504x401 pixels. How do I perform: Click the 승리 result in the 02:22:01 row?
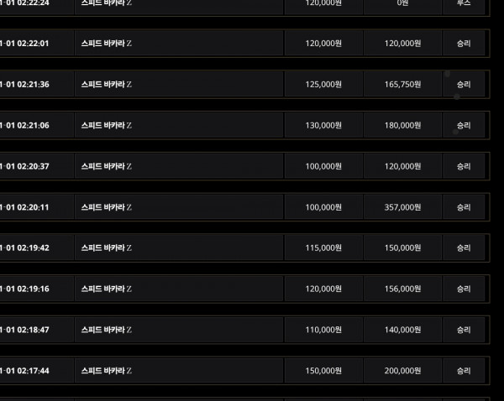pos(464,43)
